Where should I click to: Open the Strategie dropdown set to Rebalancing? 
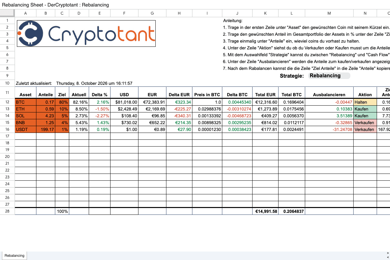(329, 76)
